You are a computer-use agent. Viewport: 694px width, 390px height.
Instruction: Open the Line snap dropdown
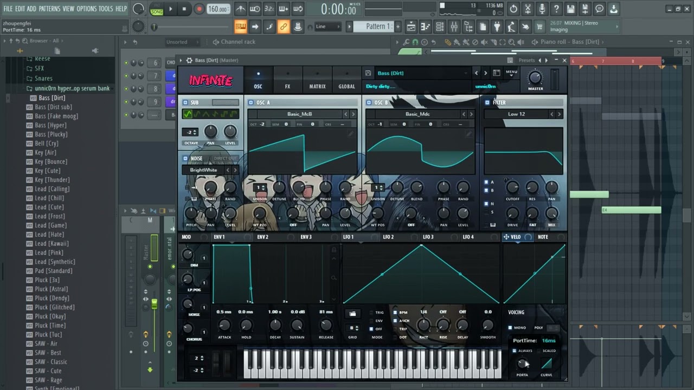point(327,27)
